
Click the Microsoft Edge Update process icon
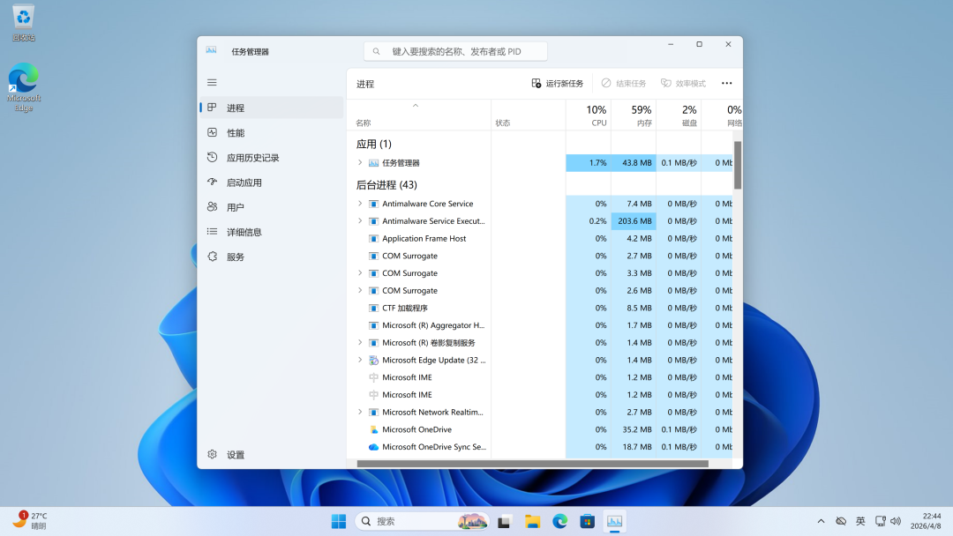374,360
